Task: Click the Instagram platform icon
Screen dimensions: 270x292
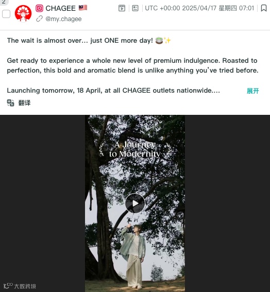Action: click(39, 8)
